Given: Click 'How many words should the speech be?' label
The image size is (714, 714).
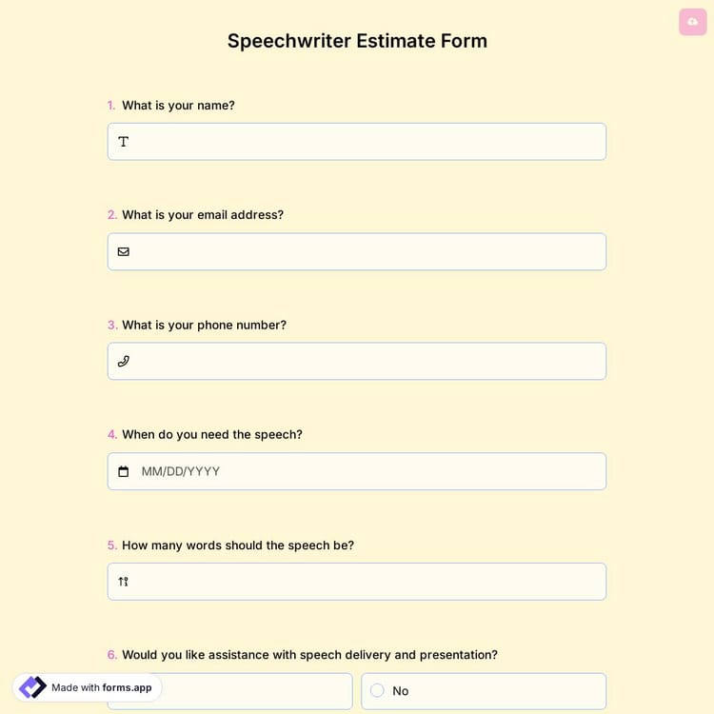Looking at the screenshot, I should coord(237,545).
